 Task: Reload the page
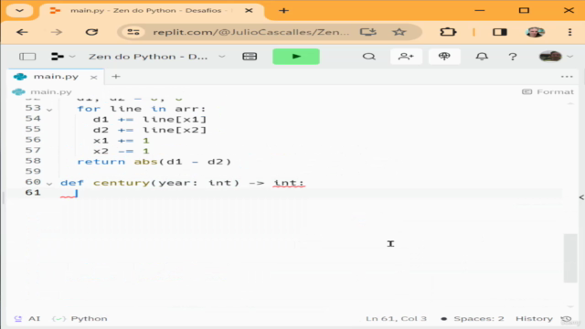pos(91,32)
